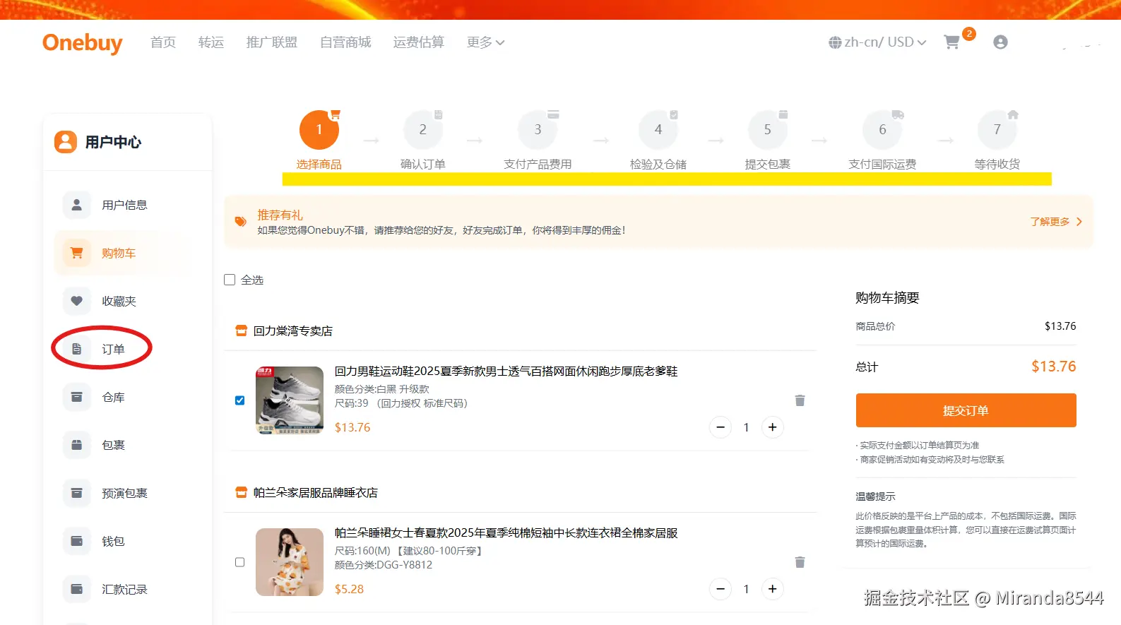Select 用户信息 in the sidebar
1121x625 pixels.
(124, 205)
